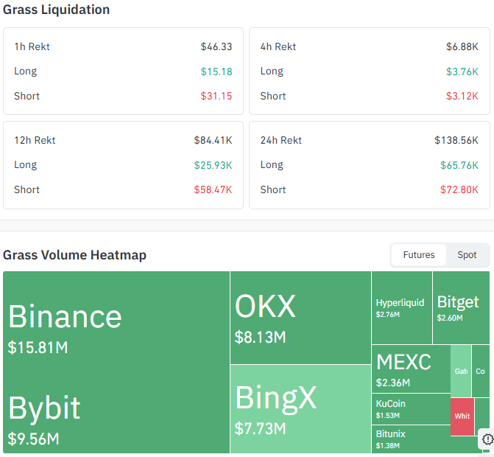Click the 24h Short value $72.80K

tap(459, 189)
